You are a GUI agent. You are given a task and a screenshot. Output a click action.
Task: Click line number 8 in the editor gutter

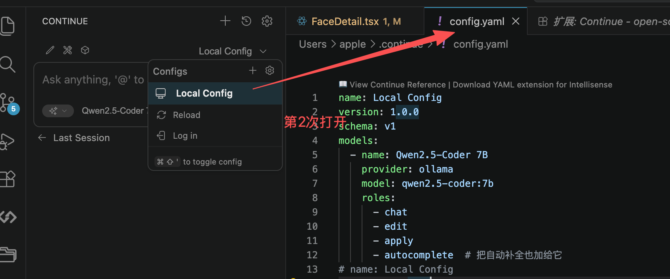315,198
